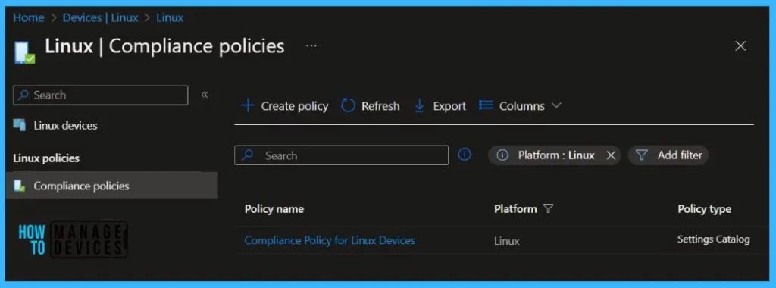Open the Home breadcrumb link

tap(28, 18)
